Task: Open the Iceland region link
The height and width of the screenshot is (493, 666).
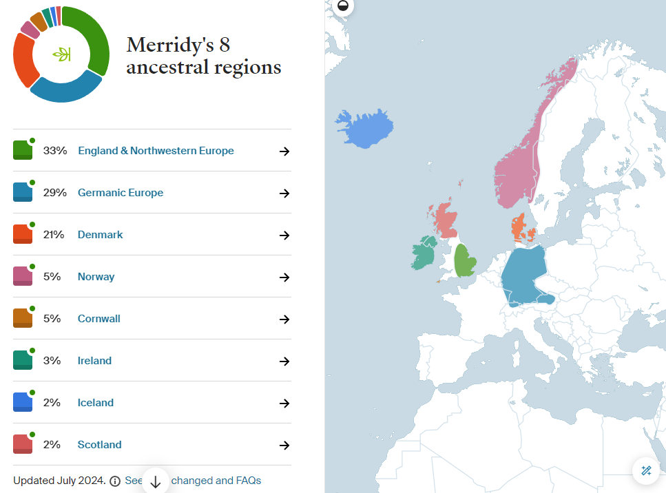Action: [96, 403]
